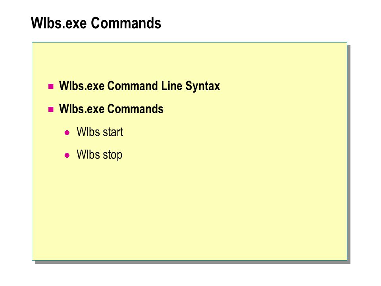Click the word start in the sub-bullet
The image size is (381, 286).
tap(113, 132)
